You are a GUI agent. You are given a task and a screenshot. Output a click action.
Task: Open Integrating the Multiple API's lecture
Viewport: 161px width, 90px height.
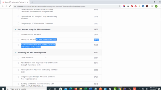(x=38, y=78)
